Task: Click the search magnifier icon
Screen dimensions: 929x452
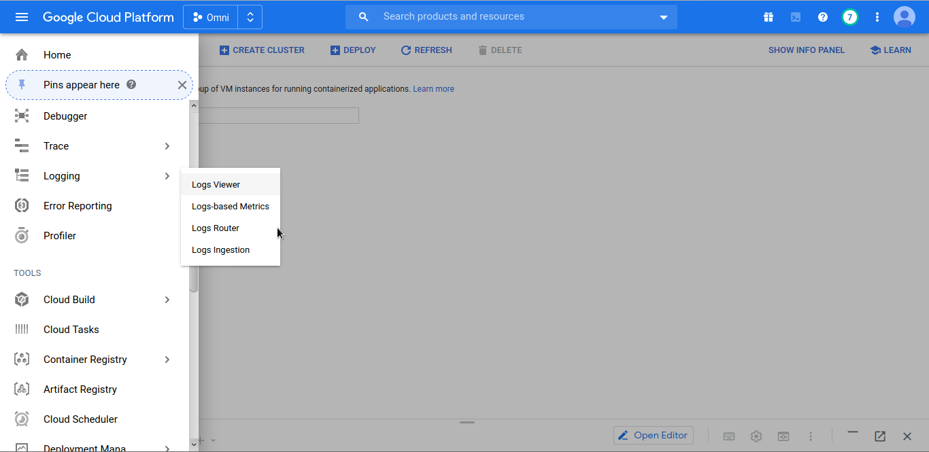Action: click(x=364, y=17)
